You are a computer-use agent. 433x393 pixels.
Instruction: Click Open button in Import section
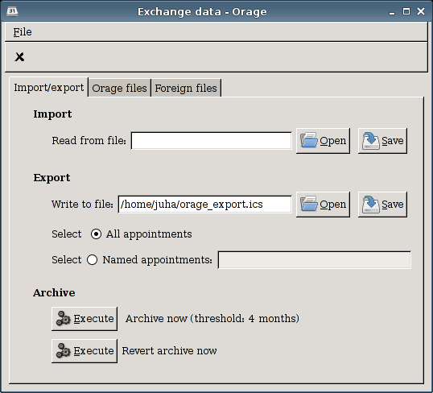click(x=323, y=141)
